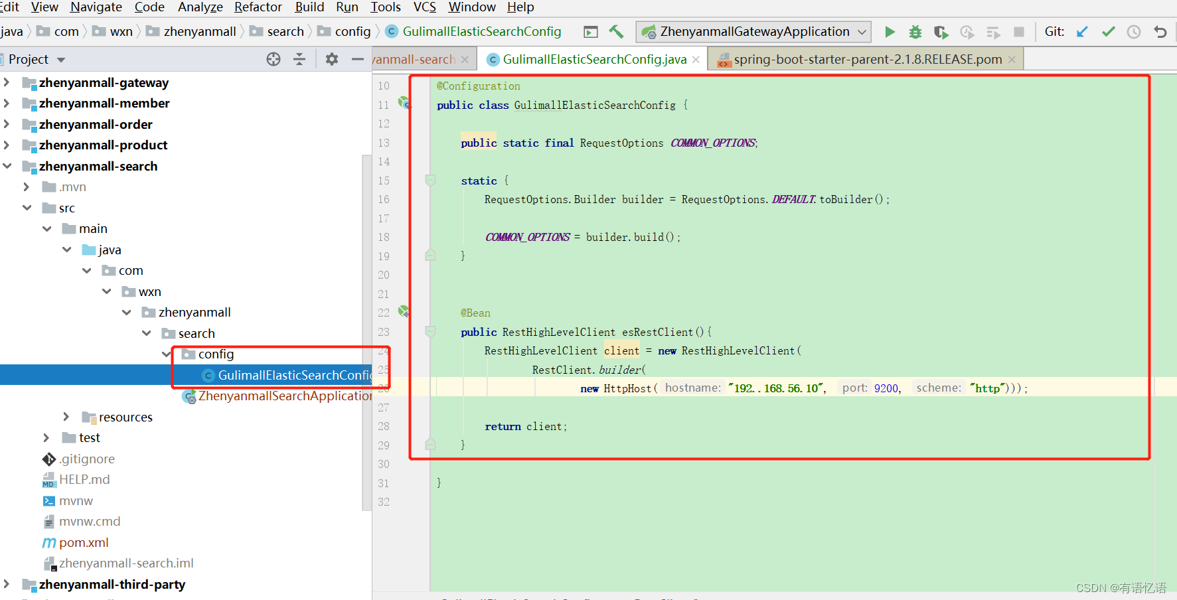Expand the zhenyanmall-order module
This screenshot has height=600, width=1177.
(7, 124)
